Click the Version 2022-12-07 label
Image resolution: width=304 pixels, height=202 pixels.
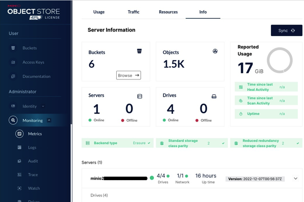pos(255,179)
